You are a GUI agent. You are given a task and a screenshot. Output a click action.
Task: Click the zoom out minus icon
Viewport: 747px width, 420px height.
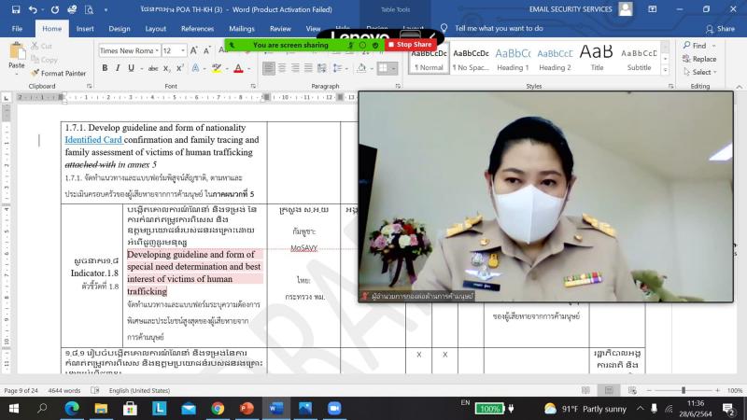coord(649,390)
